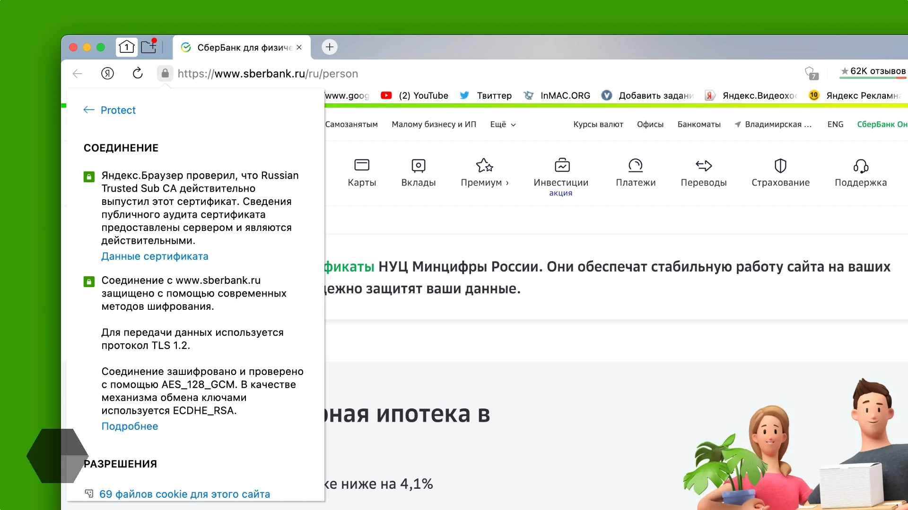This screenshot has height=510, width=908.
Task: Open Карты section icon
Action: pyautogui.click(x=362, y=165)
